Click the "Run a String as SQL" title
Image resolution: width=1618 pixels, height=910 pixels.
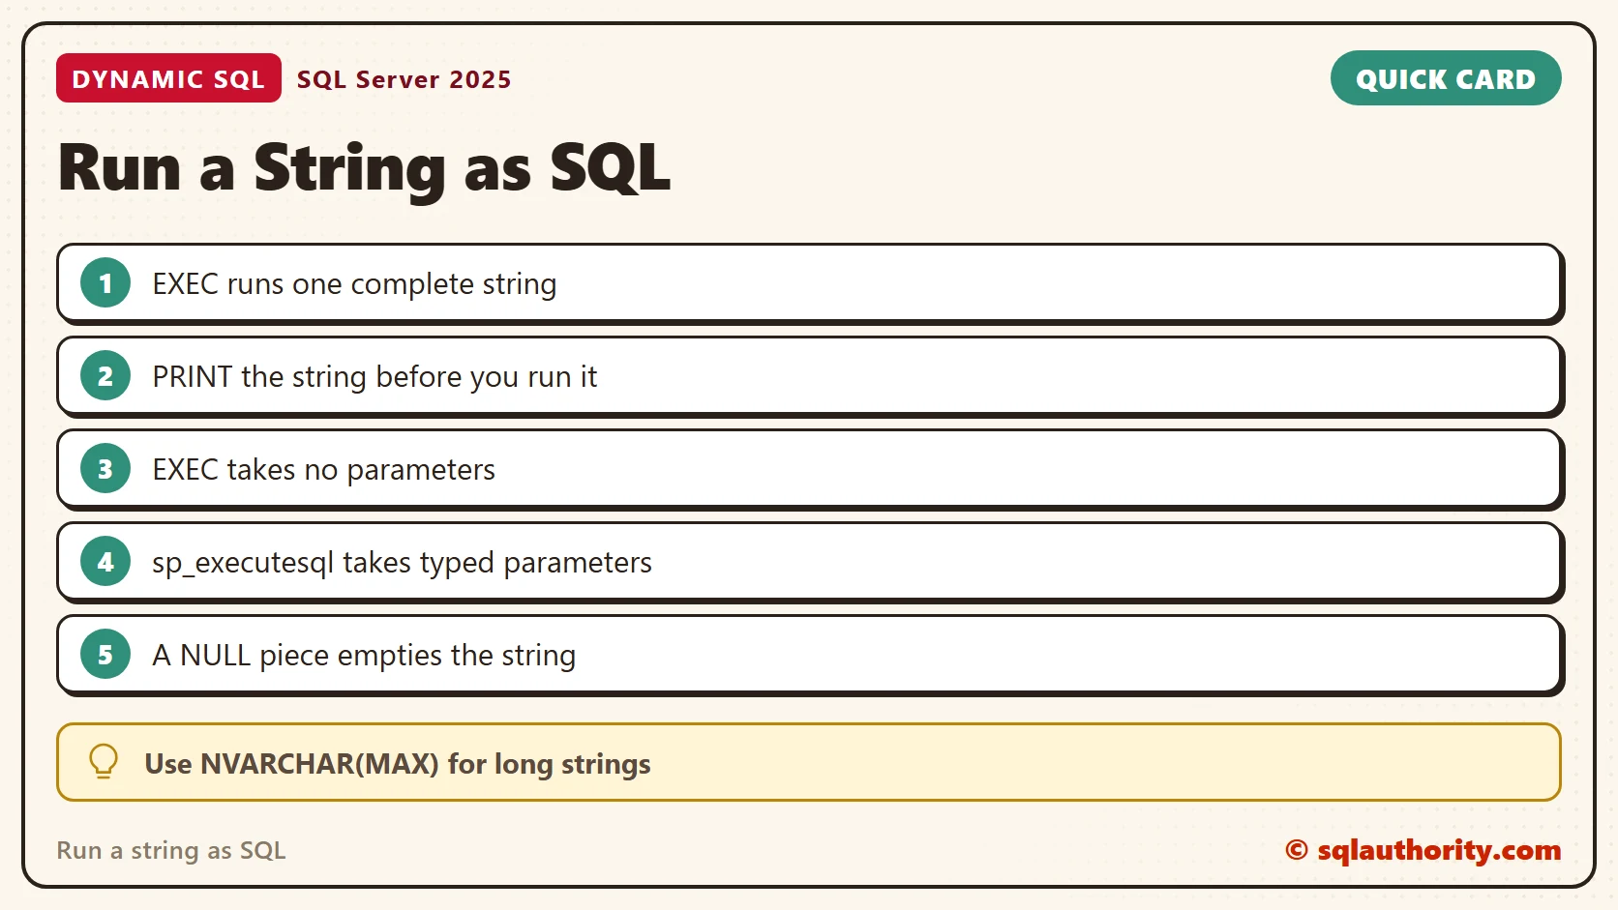364,168
